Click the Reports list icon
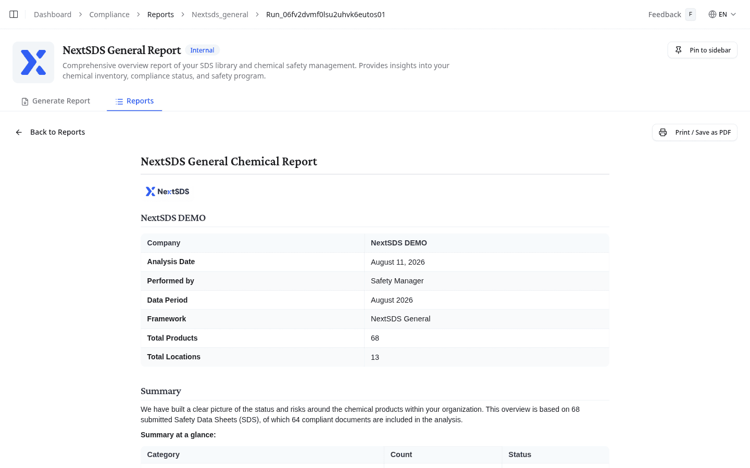750x468 pixels. [119, 101]
